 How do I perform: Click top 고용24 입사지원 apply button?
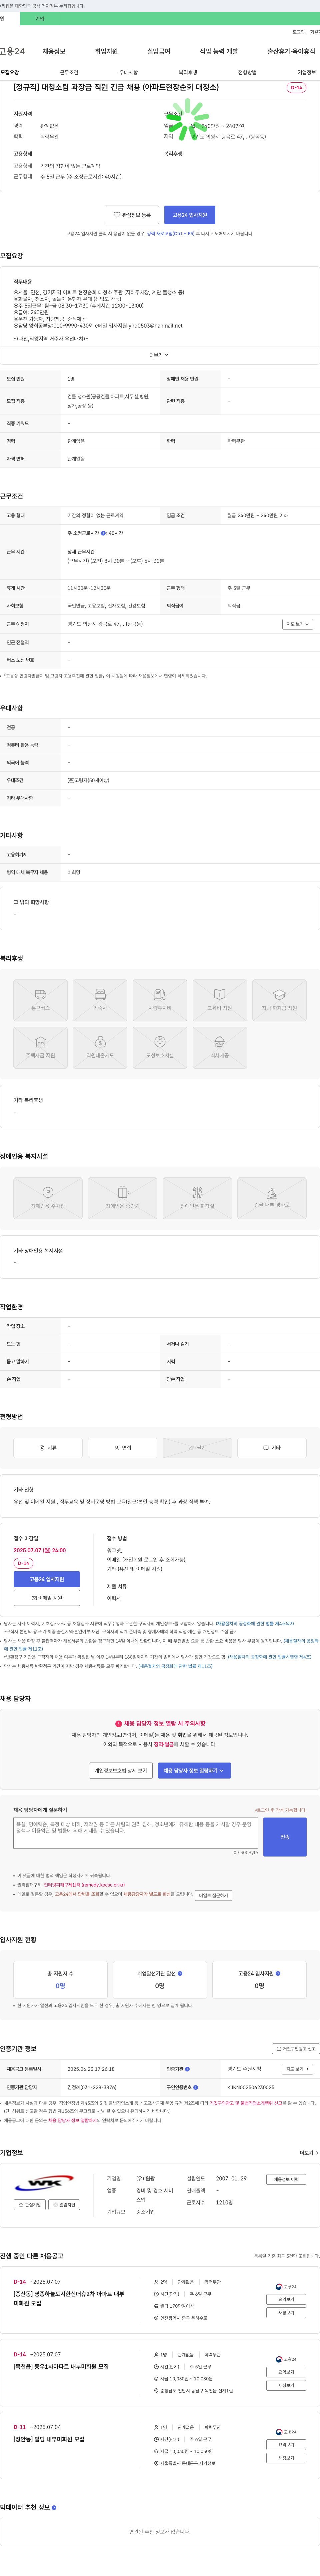pos(190,215)
